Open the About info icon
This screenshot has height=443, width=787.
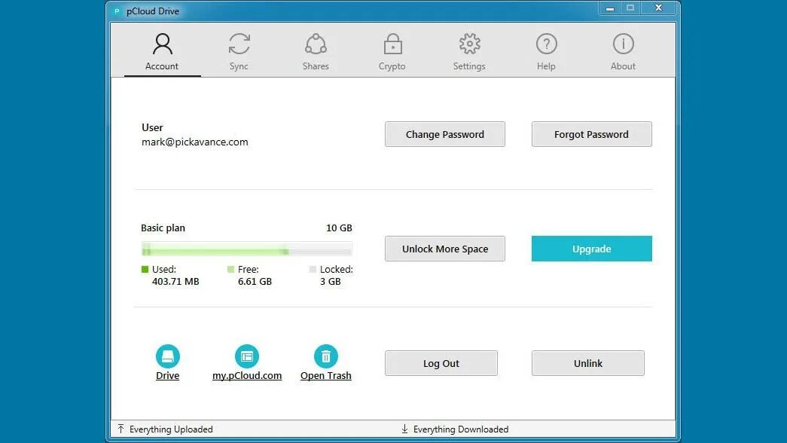point(623,44)
